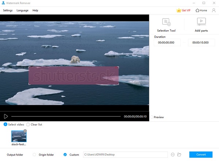This screenshot has height=161, width=219.
Task: Click the Watermark Remover app logo
Action: point(3,3)
